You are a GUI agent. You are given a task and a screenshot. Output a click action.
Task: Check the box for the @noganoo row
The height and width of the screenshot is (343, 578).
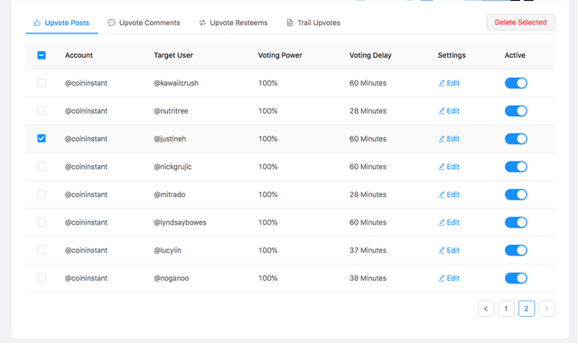(x=42, y=277)
